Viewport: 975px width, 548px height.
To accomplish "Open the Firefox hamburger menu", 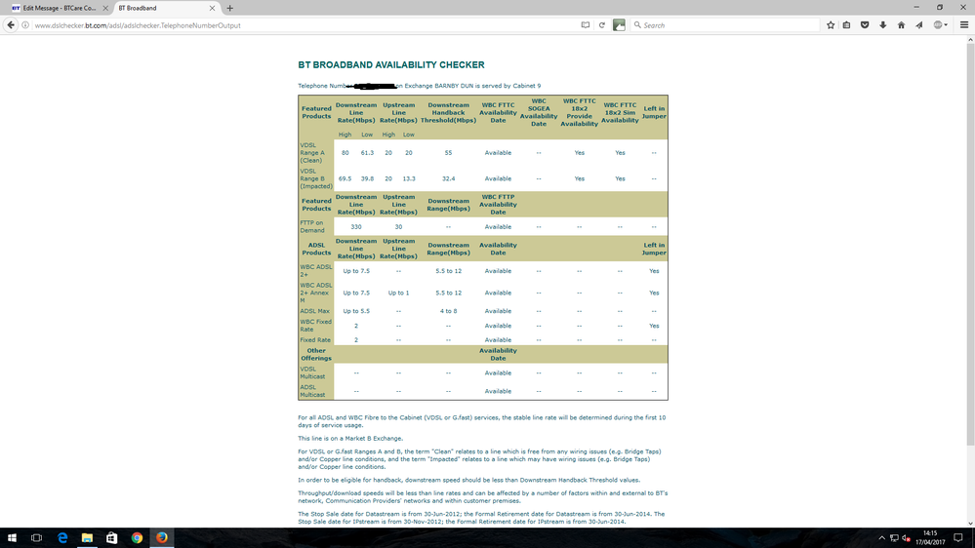I will [964, 24].
